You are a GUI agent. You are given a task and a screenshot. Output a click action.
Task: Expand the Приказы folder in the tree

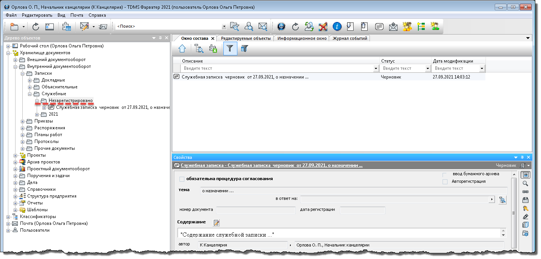(23, 121)
